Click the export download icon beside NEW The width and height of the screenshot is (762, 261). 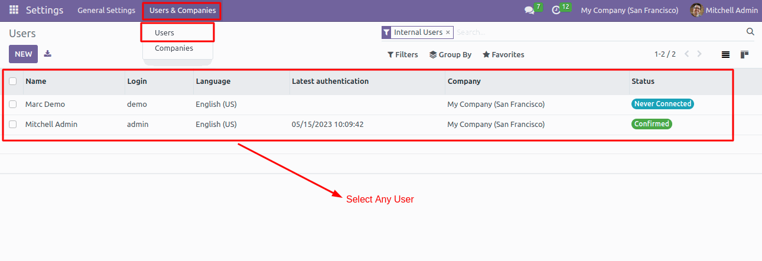point(48,54)
